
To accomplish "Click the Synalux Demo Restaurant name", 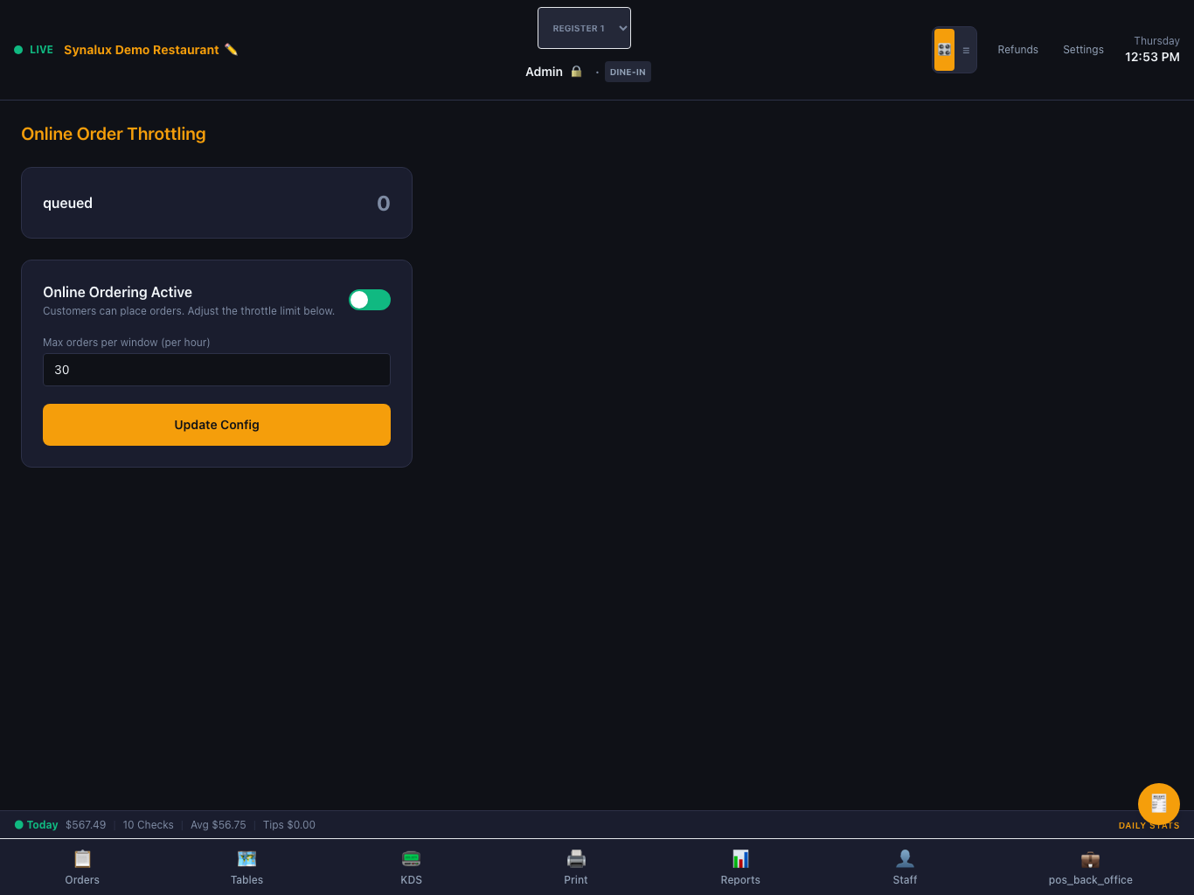I will pos(142,50).
